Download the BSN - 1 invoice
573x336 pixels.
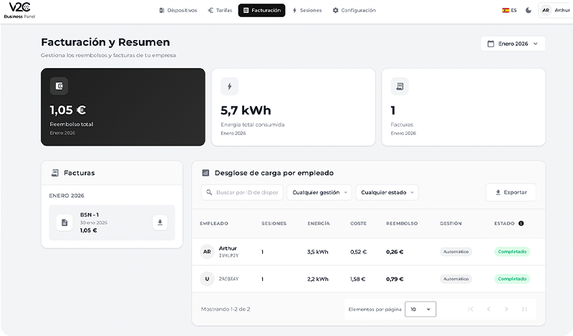160,222
